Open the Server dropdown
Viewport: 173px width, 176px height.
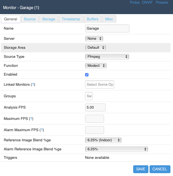94,39
